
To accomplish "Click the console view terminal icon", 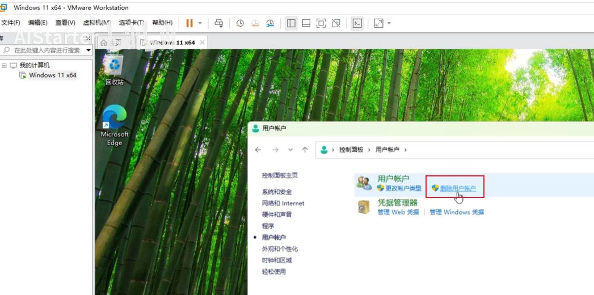I will (x=357, y=23).
